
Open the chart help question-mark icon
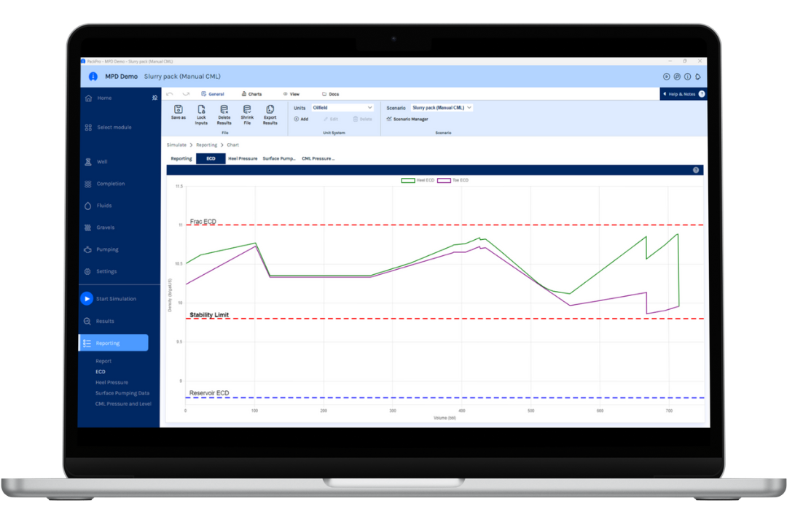(x=696, y=171)
